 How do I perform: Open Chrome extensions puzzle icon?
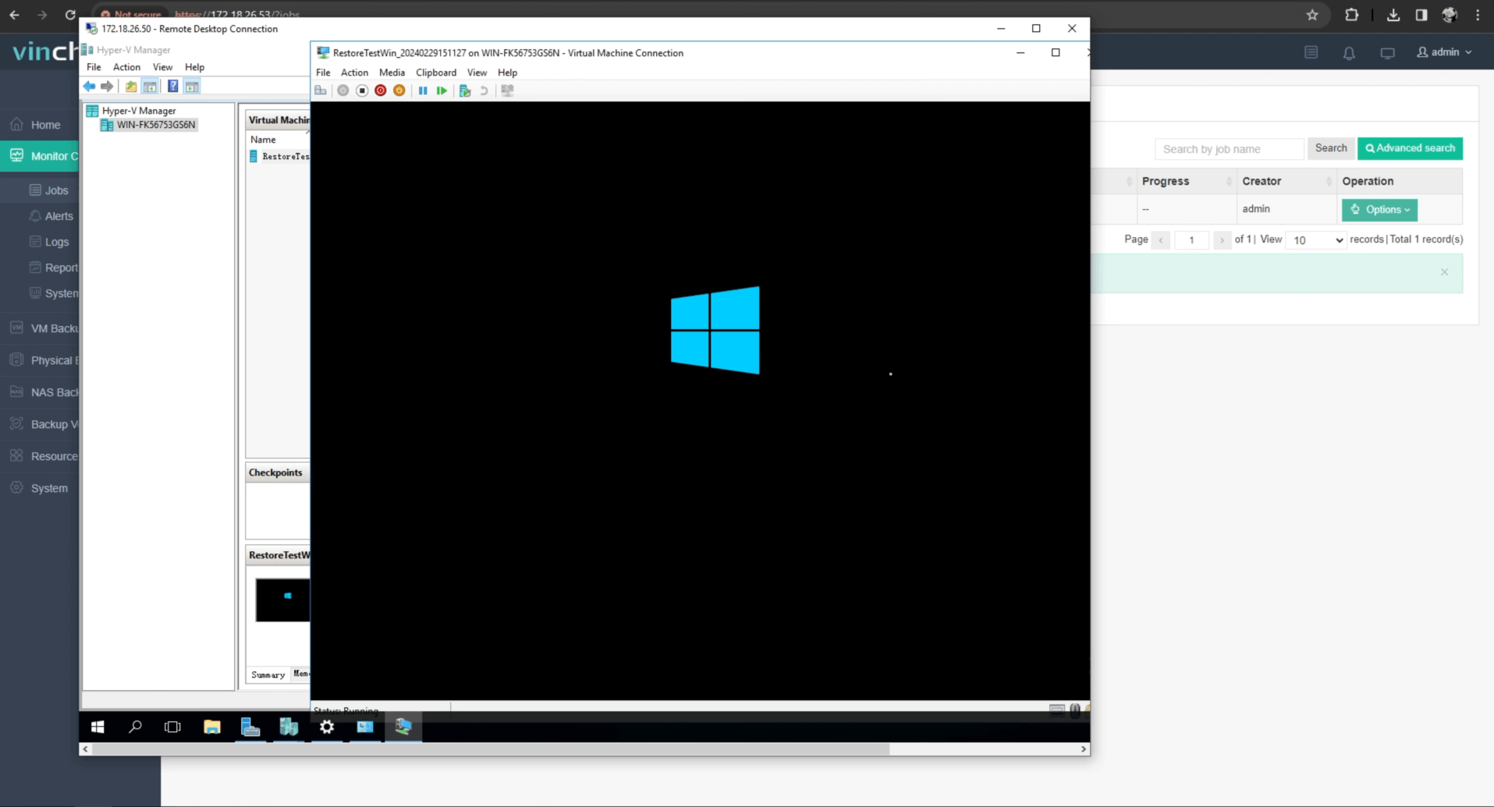[1352, 15]
